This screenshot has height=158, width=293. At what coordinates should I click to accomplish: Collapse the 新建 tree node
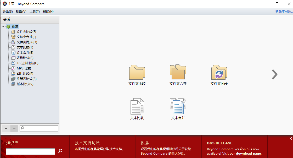[3, 26]
